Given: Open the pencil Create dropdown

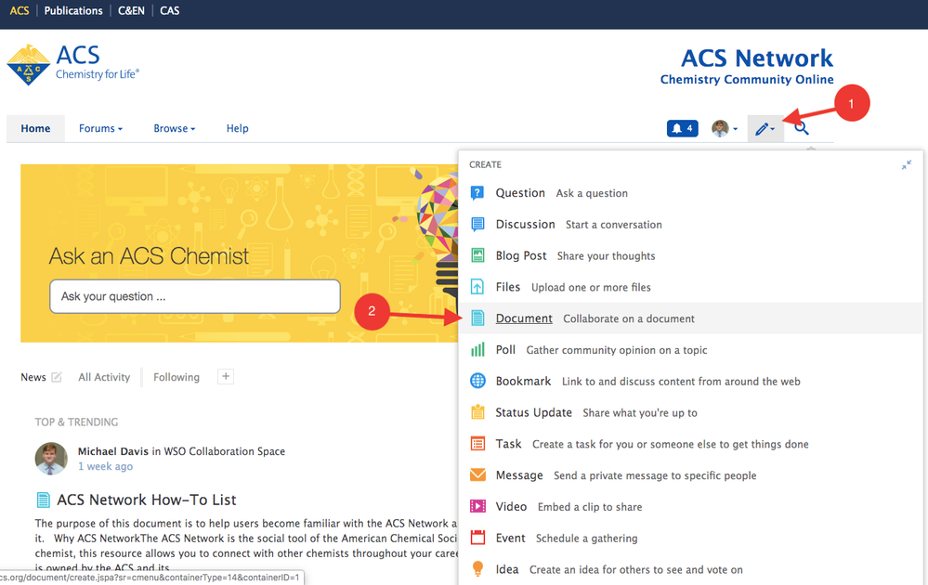Looking at the screenshot, I should pyautogui.click(x=765, y=129).
